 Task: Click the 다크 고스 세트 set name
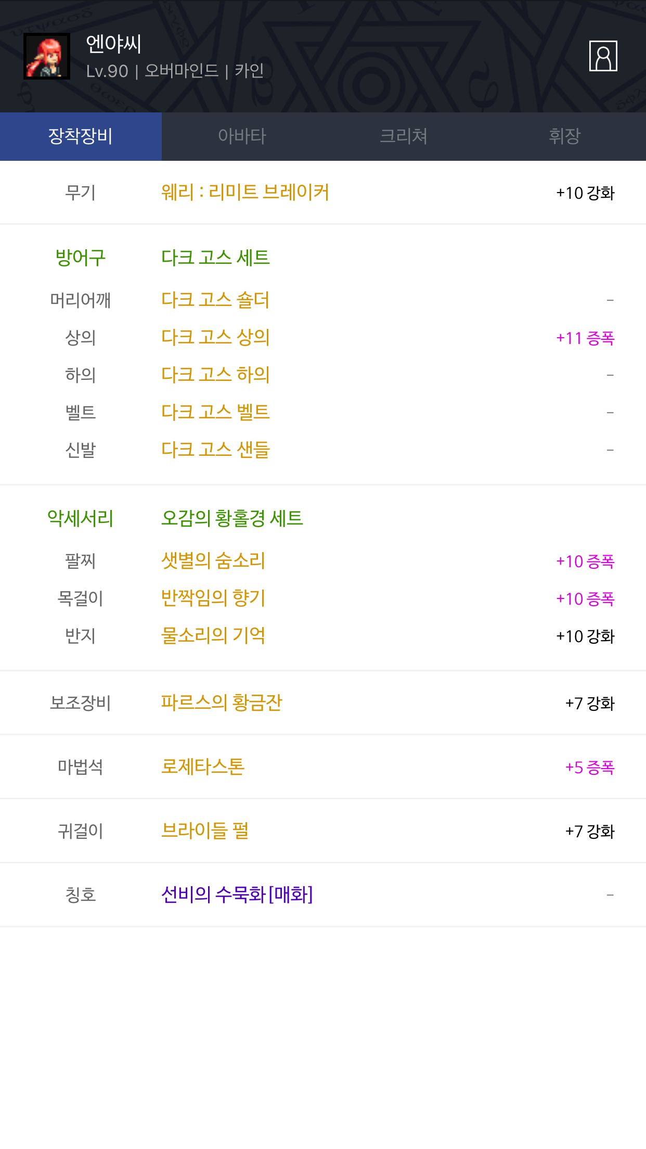pos(215,258)
